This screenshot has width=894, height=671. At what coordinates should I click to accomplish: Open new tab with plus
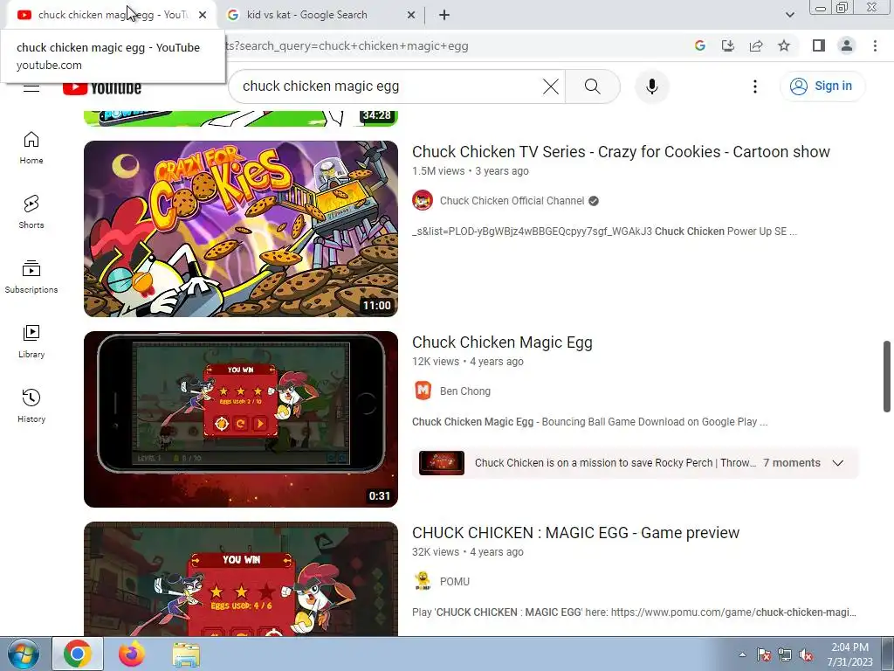[x=444, y=15]
